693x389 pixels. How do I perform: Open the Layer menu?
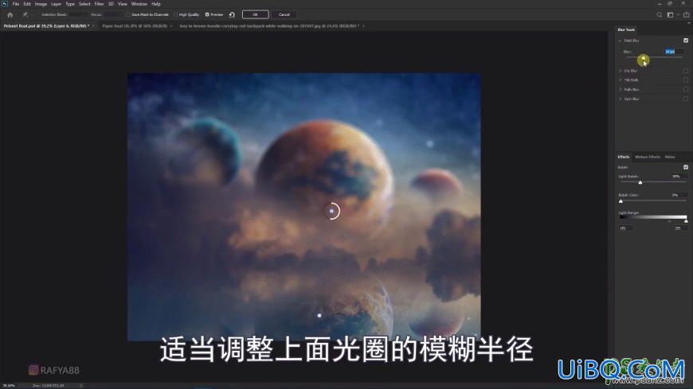click(x=56, y=4)
